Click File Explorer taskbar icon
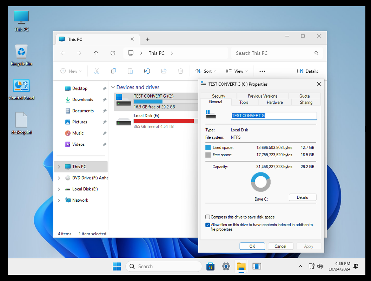 241,266
